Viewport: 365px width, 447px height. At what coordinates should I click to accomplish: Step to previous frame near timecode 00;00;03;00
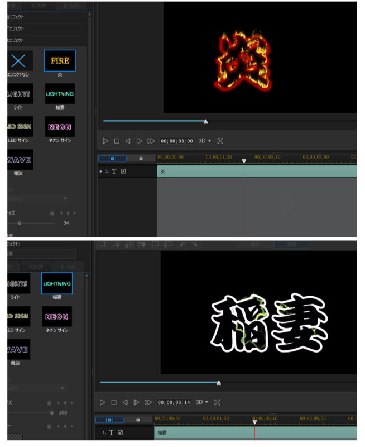tap(128, 141)
